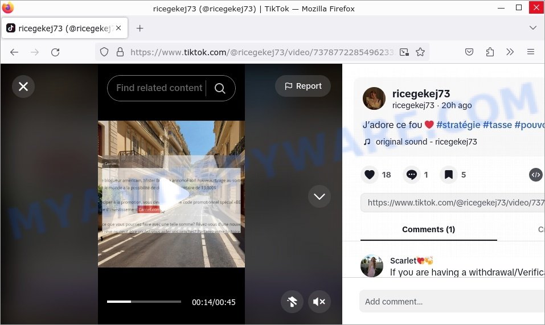This screenshot has height=325, width=545.
Task: Close the TikTok video viewer with X
Action: click(23, 87)
